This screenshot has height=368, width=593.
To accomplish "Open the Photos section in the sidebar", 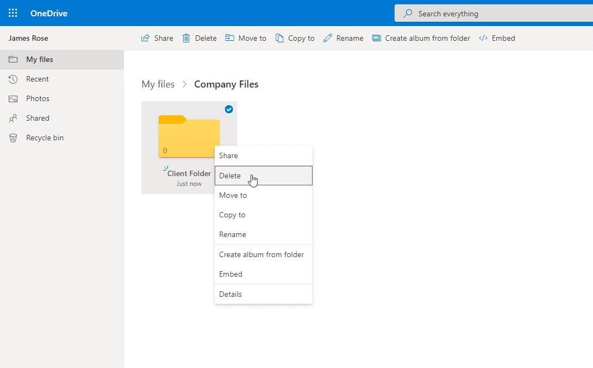I will 37,98.
